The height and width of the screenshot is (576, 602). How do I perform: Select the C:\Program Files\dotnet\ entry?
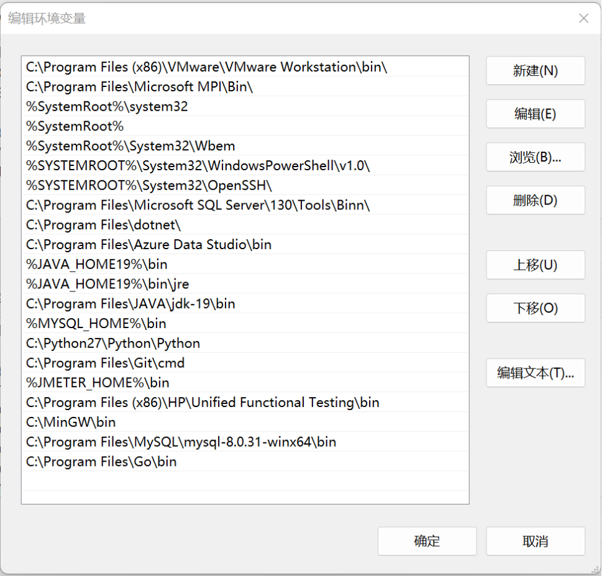(245, 225)
